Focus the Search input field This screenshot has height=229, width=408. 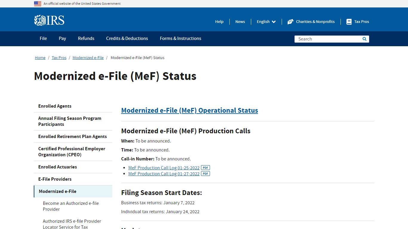point(328,39)
